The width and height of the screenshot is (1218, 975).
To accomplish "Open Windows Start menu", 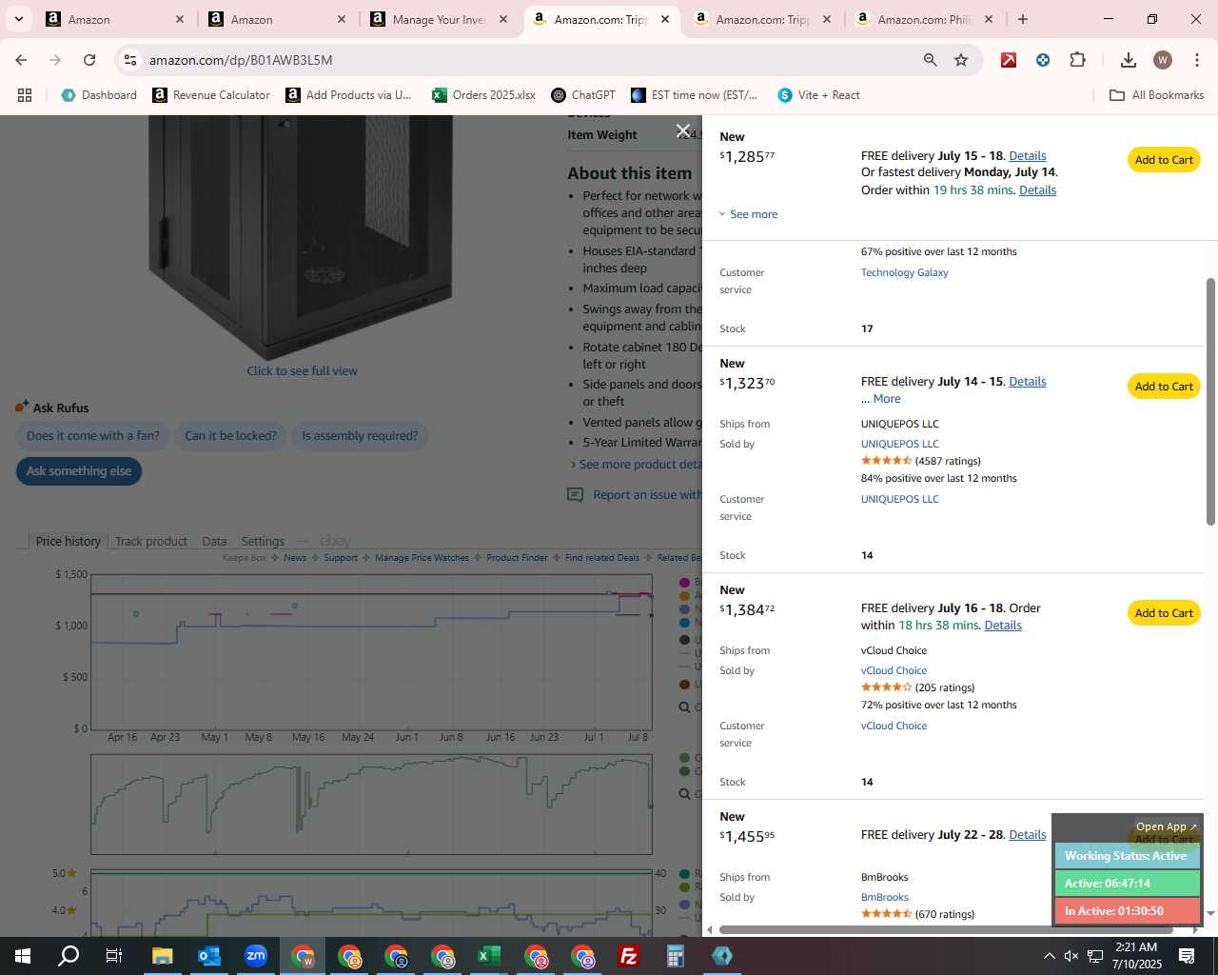I will coord(23,956).
